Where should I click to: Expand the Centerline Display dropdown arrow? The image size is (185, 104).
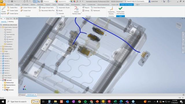click(115, 13)
